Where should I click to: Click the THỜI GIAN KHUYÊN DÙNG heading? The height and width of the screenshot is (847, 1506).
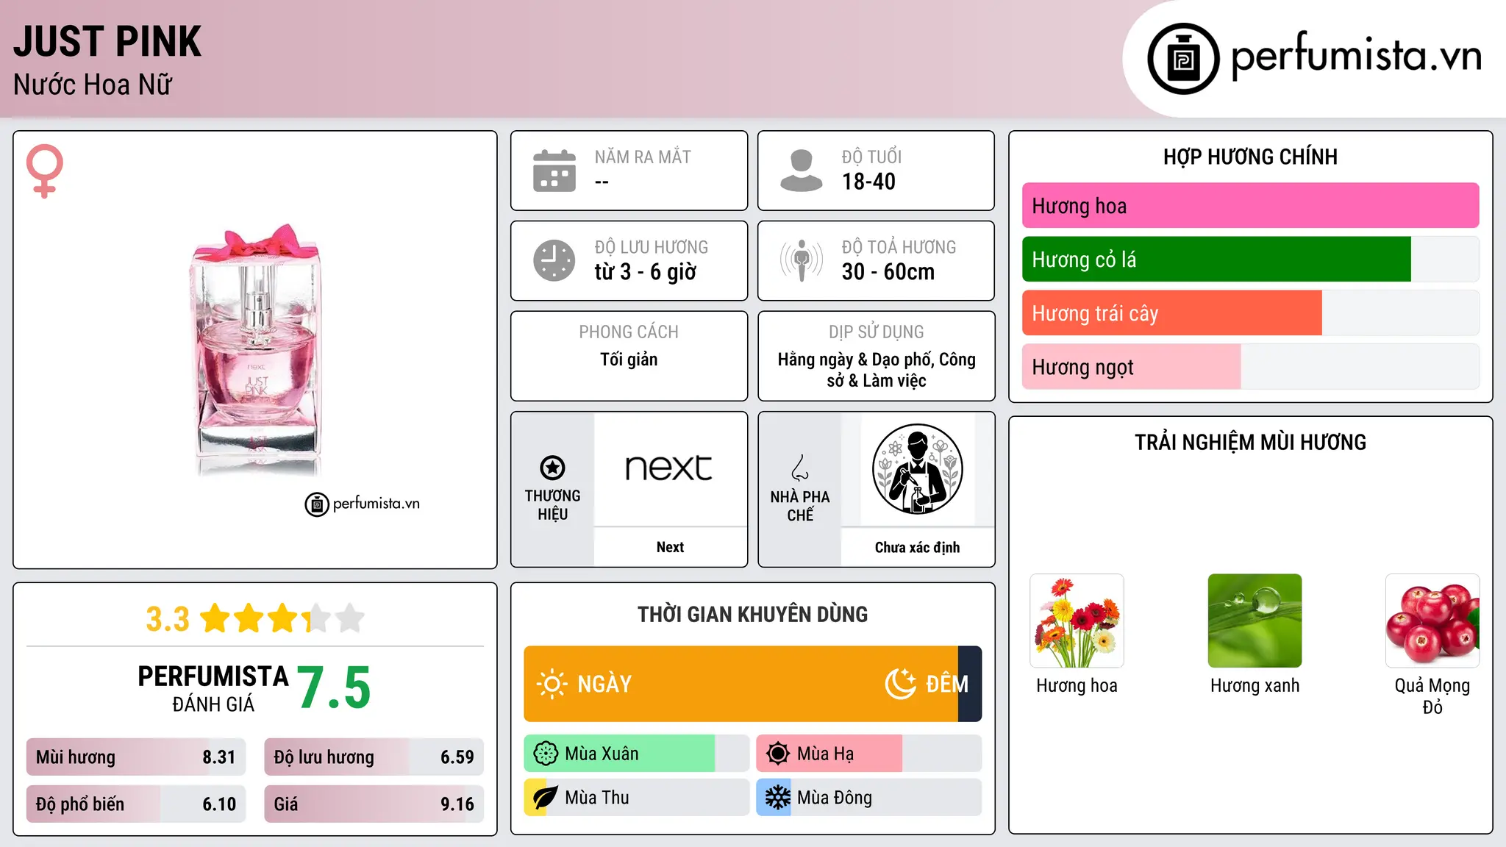coord(752,614)
